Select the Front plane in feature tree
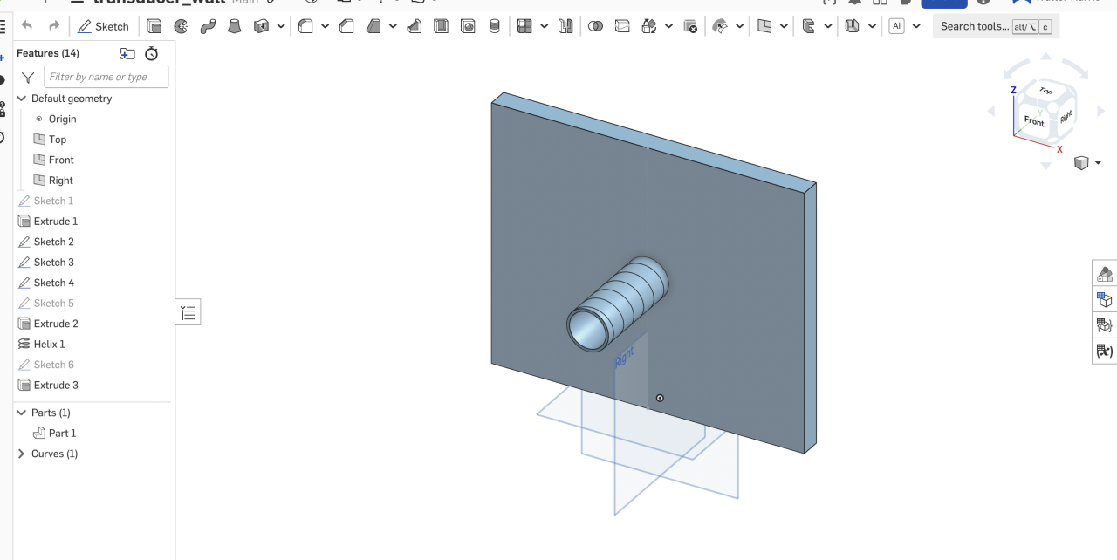 (x=61, y=160)
